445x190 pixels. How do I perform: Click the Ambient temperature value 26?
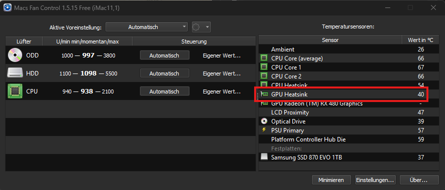[421, 49]
